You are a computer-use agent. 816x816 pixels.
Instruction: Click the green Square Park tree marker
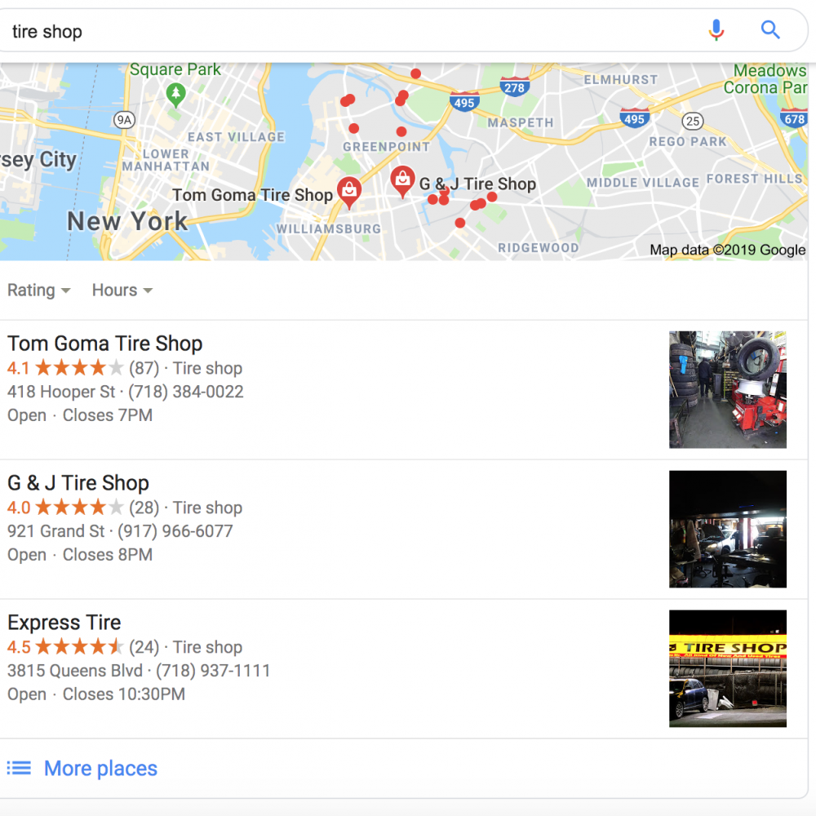point(176,95)
